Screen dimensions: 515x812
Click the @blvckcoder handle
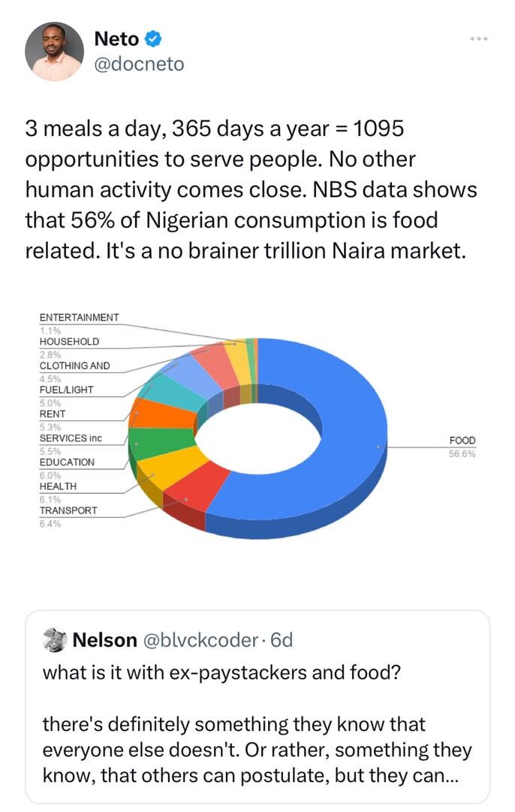(x=200, y=640)
